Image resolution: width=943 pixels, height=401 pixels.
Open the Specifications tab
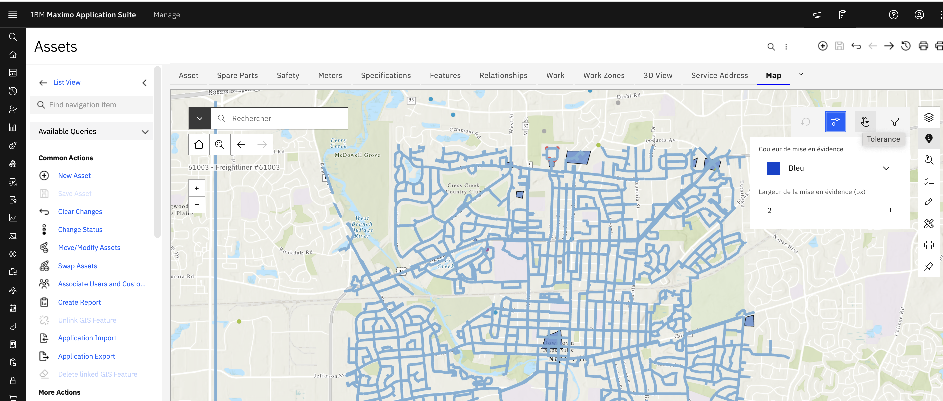point(386,75)
